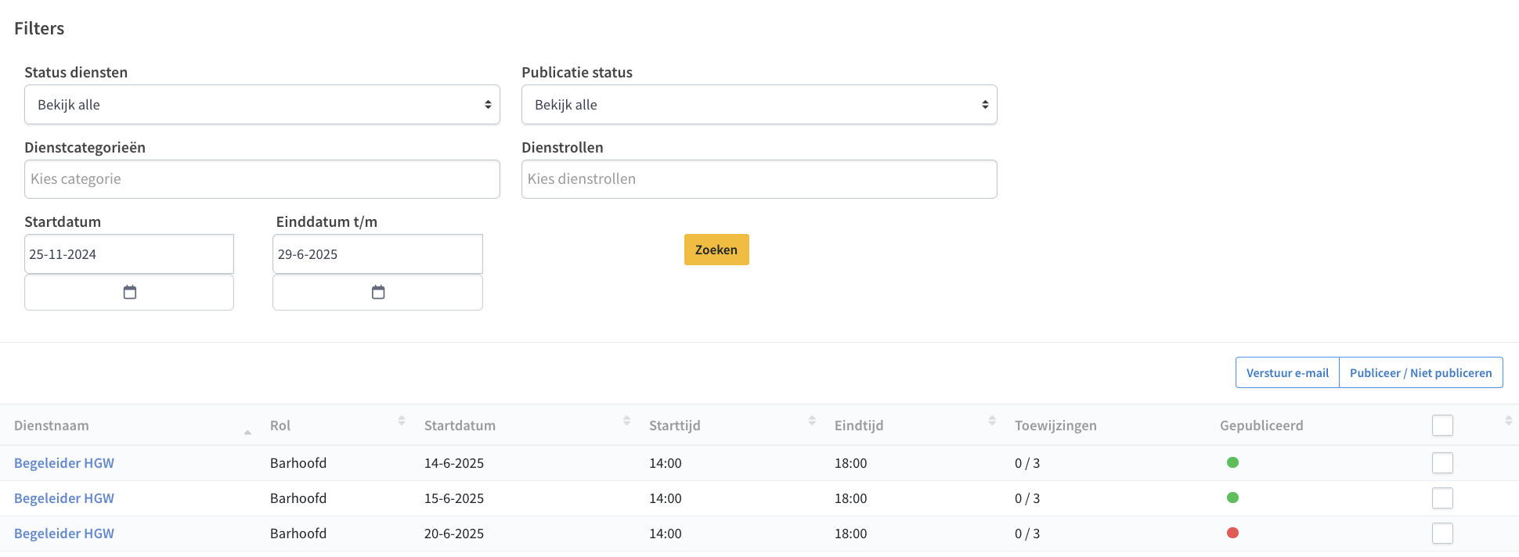The image size is (1519, 557).
Task: Click 0 / 3 assignments in 14-6-2025 row
Action: [1027, 463]
